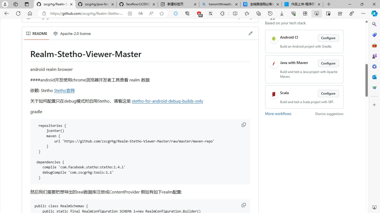
Task: Go back to previous page
Action: pyautogui.click(x=7, y=13)
